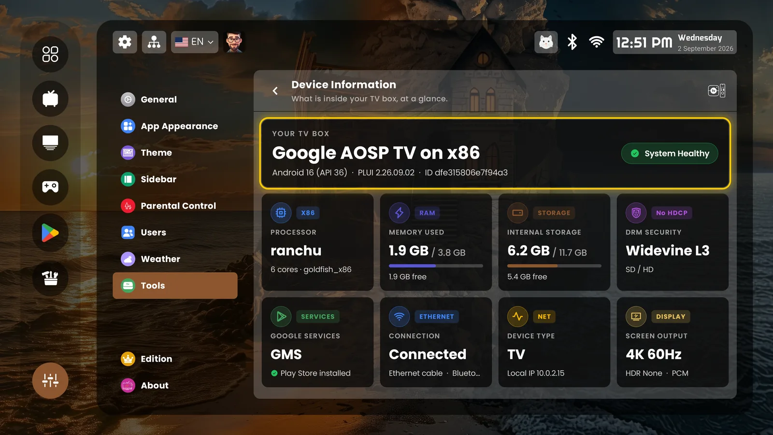The height and width of the screenshot is (435, 773).
Task: Click the SERVICES tag
Action: pos(318,317)
